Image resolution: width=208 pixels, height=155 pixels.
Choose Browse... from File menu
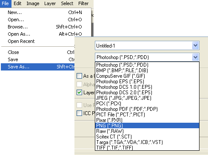(46, 27)
